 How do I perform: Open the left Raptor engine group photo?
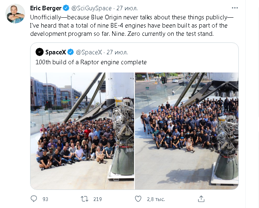(x=82, y=131)
